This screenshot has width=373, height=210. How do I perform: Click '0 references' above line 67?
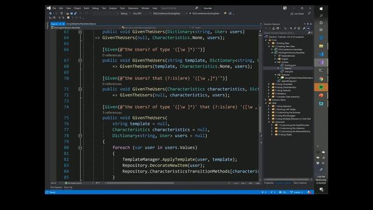(x=112, y=55)
